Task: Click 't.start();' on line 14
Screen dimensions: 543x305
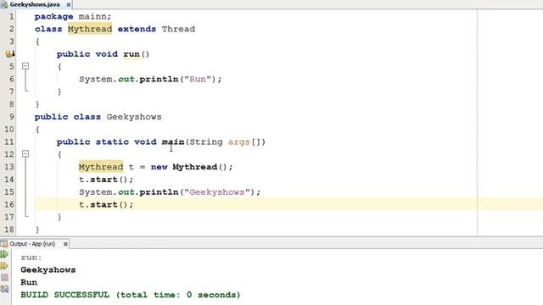Action: tap(106, 180)
